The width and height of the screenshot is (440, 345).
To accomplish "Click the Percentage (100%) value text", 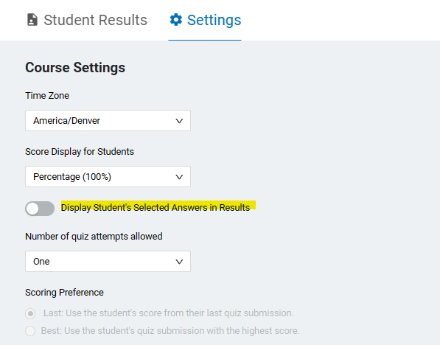I will 72,177.
